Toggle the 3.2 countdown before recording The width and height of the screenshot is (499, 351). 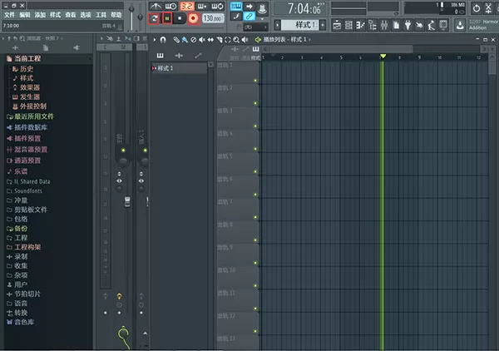click(187, 6)
